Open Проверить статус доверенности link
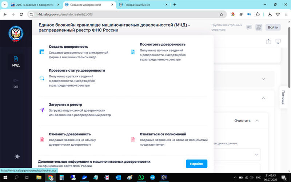The image size is (291, 182). click(x=77, y=70)
